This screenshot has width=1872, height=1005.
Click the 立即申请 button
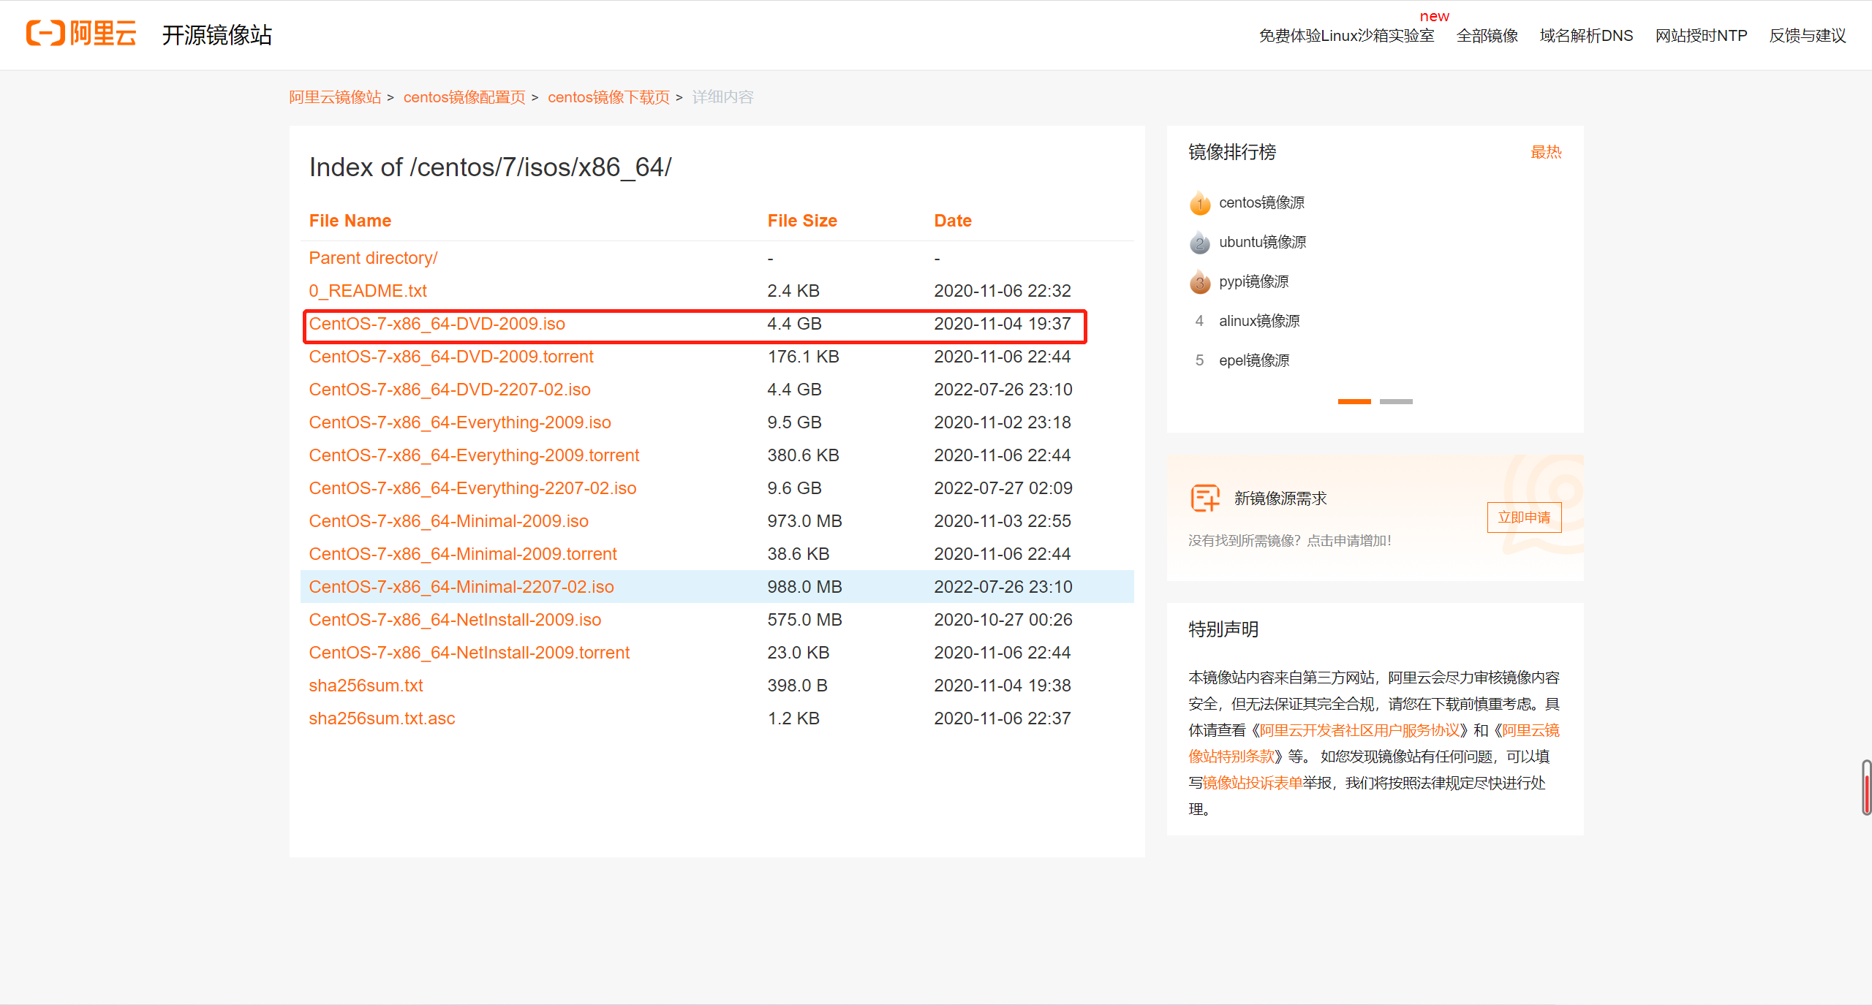coord(1524,517)
